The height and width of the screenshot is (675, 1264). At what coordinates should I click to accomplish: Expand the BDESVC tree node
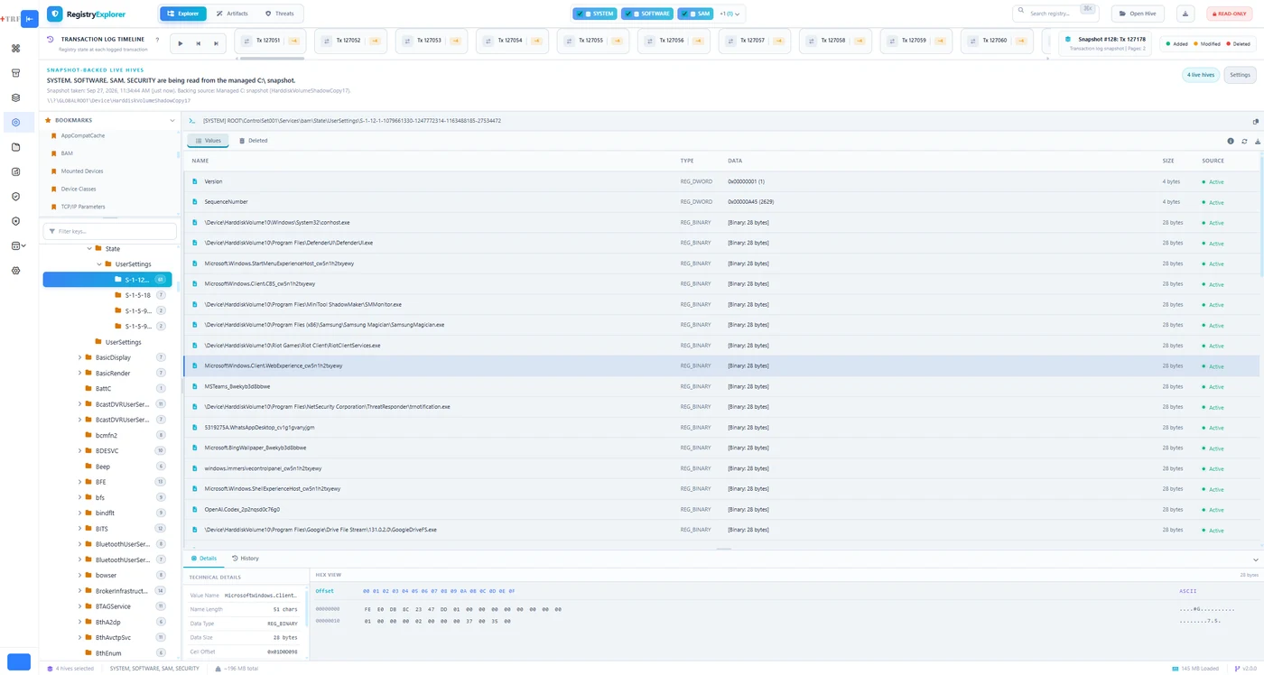pos(79,451)
